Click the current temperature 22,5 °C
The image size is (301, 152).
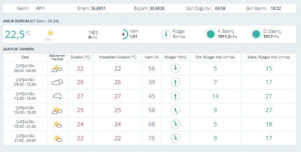(x=17, y=34)
